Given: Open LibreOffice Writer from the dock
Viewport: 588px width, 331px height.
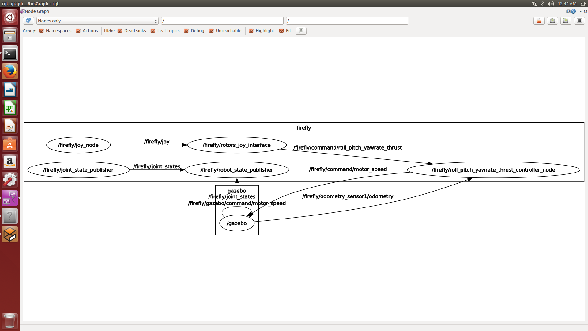Looking at the screenshot, I should pos(10,90).
